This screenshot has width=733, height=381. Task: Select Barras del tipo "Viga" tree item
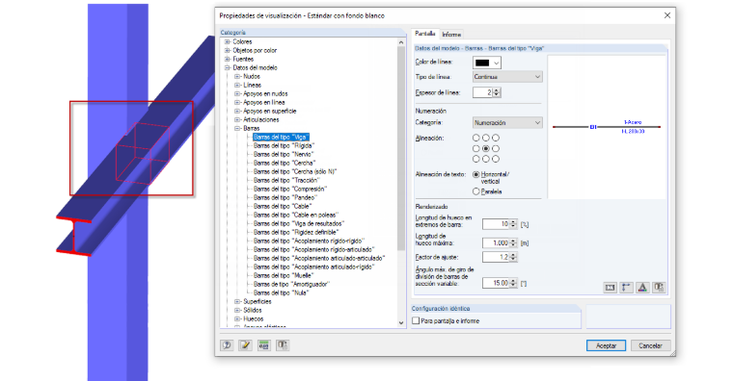point(281,138)
